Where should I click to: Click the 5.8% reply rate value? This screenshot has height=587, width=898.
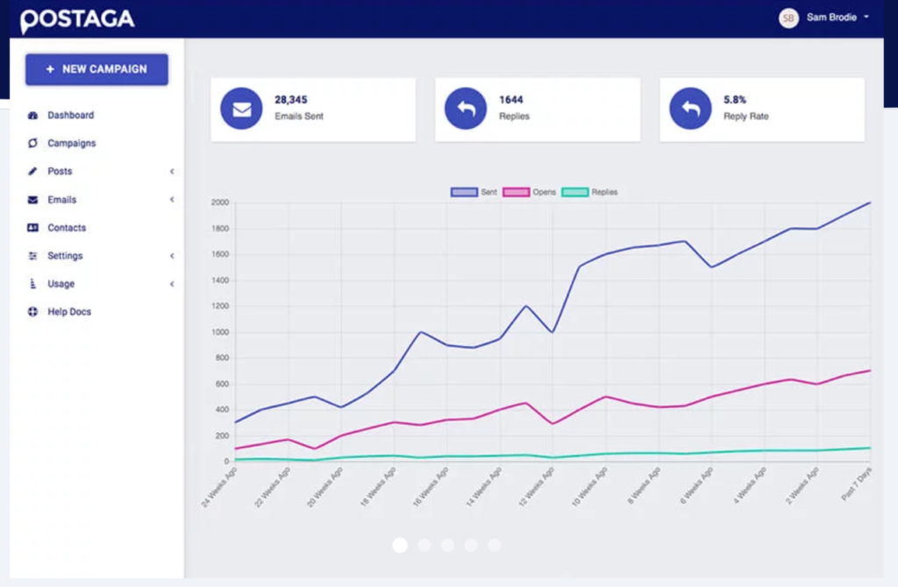coord(735,100)
